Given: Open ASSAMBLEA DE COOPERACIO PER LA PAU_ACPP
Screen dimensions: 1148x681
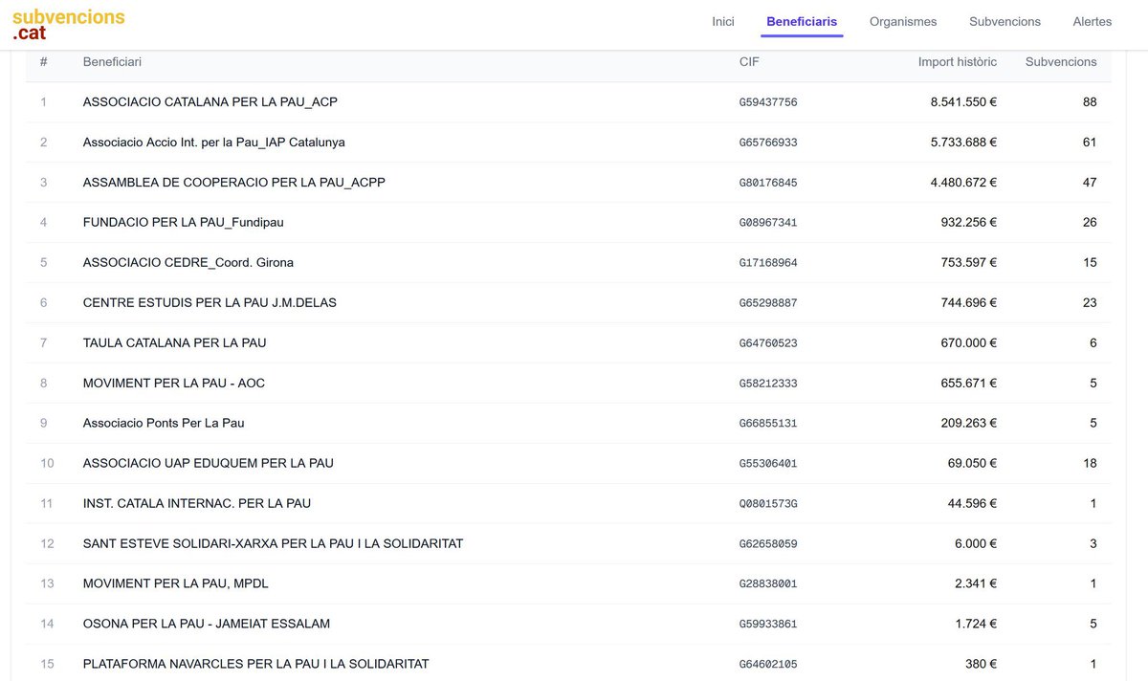Looking at the screenshot, I should tap(234, 182).
